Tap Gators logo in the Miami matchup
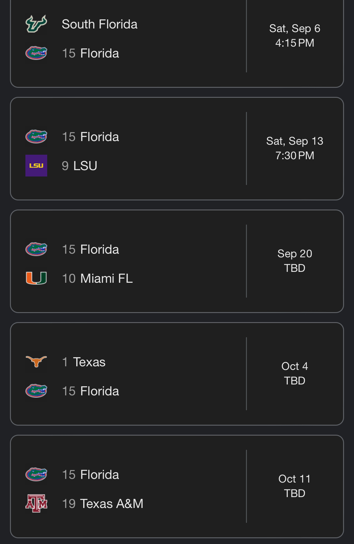 point(36,249)
